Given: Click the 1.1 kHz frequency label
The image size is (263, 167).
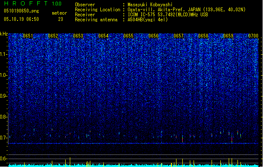Looking at the screenshot, I should coord(4,54).
